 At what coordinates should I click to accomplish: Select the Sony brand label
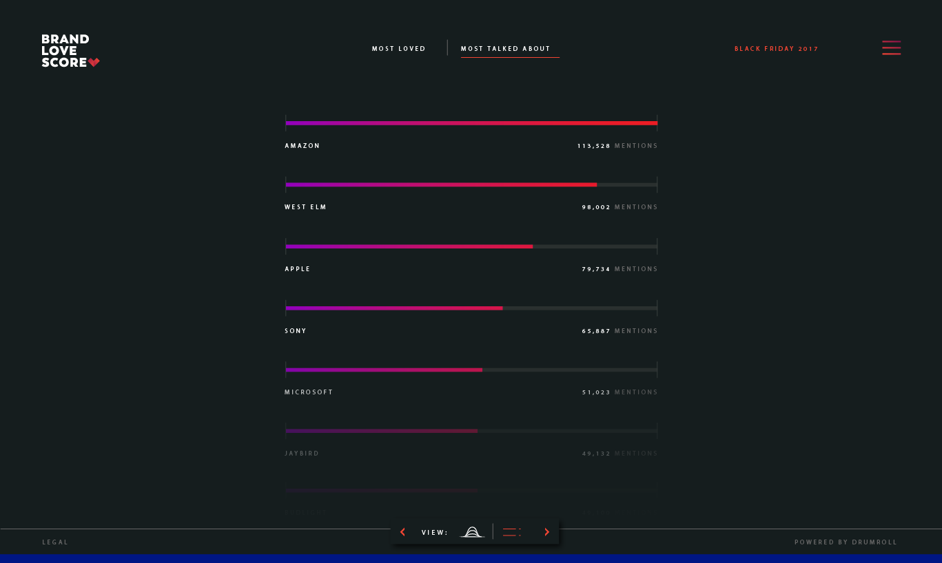point(296,331)
